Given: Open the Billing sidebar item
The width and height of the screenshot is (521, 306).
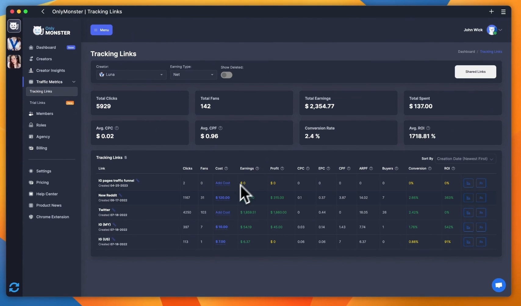Looking at the screenshot, I should 41,148.
